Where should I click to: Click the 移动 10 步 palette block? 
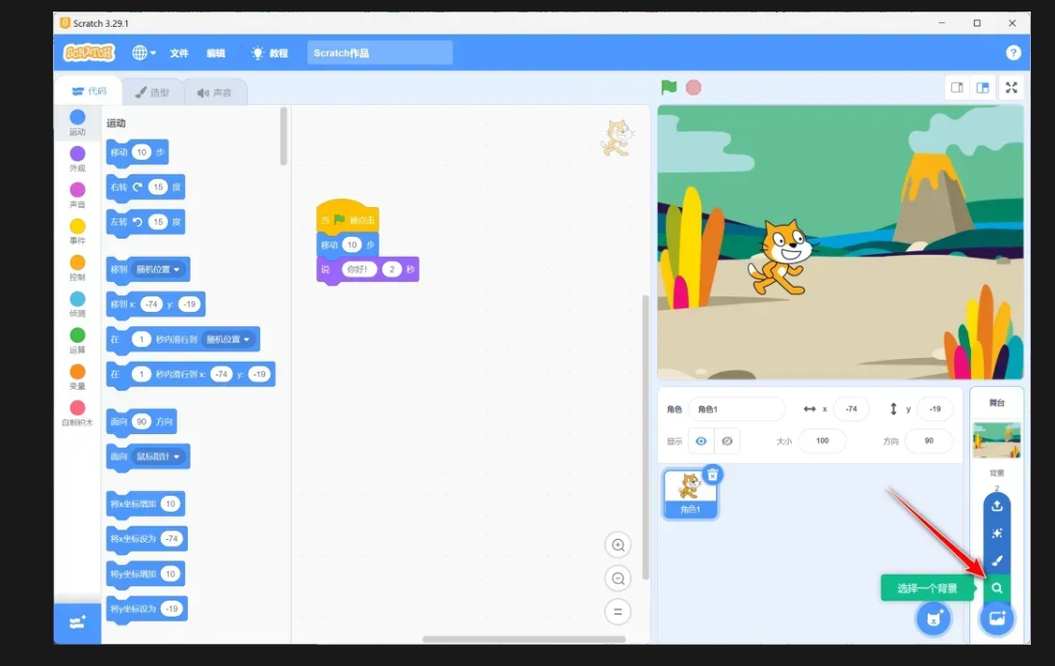coord(137,153)
